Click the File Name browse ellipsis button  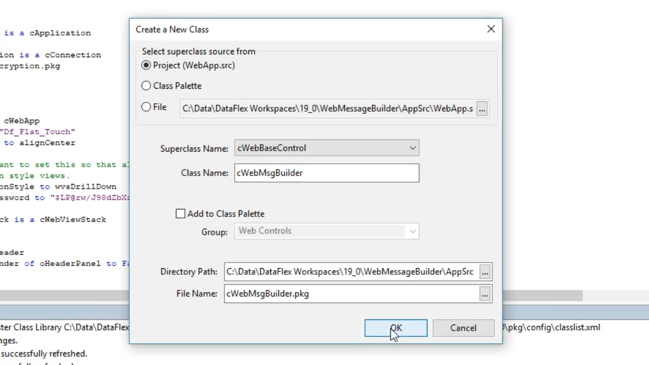(x=485, y=294)
